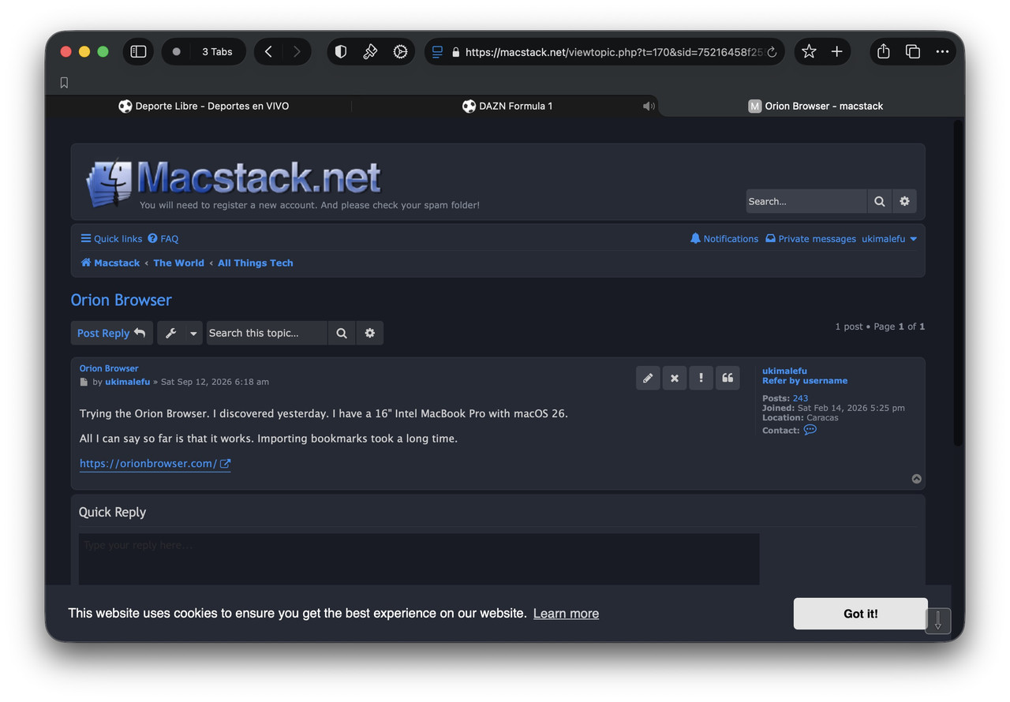Open the shield privacy icon
The width and height of the screenshot is (1010, 702).
pos(341,51)
